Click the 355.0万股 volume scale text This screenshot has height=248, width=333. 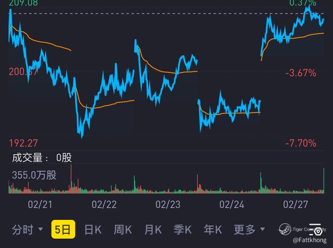pos(34,175)
